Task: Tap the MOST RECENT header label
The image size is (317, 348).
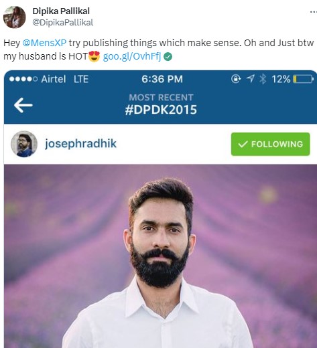Action: click(x=161, y=98)
